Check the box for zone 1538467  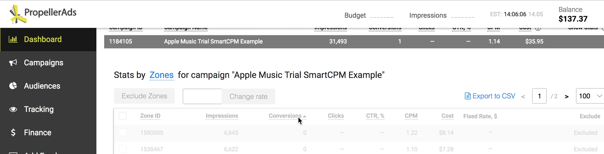tap(123, 149)
